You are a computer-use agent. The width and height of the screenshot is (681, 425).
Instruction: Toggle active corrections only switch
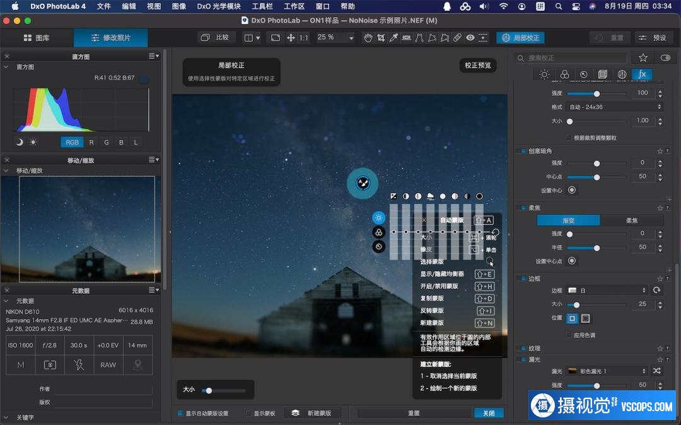click(x=665, y=58)
